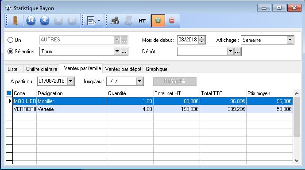Open the Tous selection dropdown arrow
Image resolution: width=305 pixels, height=170 pixels.
tap(117, 52)
